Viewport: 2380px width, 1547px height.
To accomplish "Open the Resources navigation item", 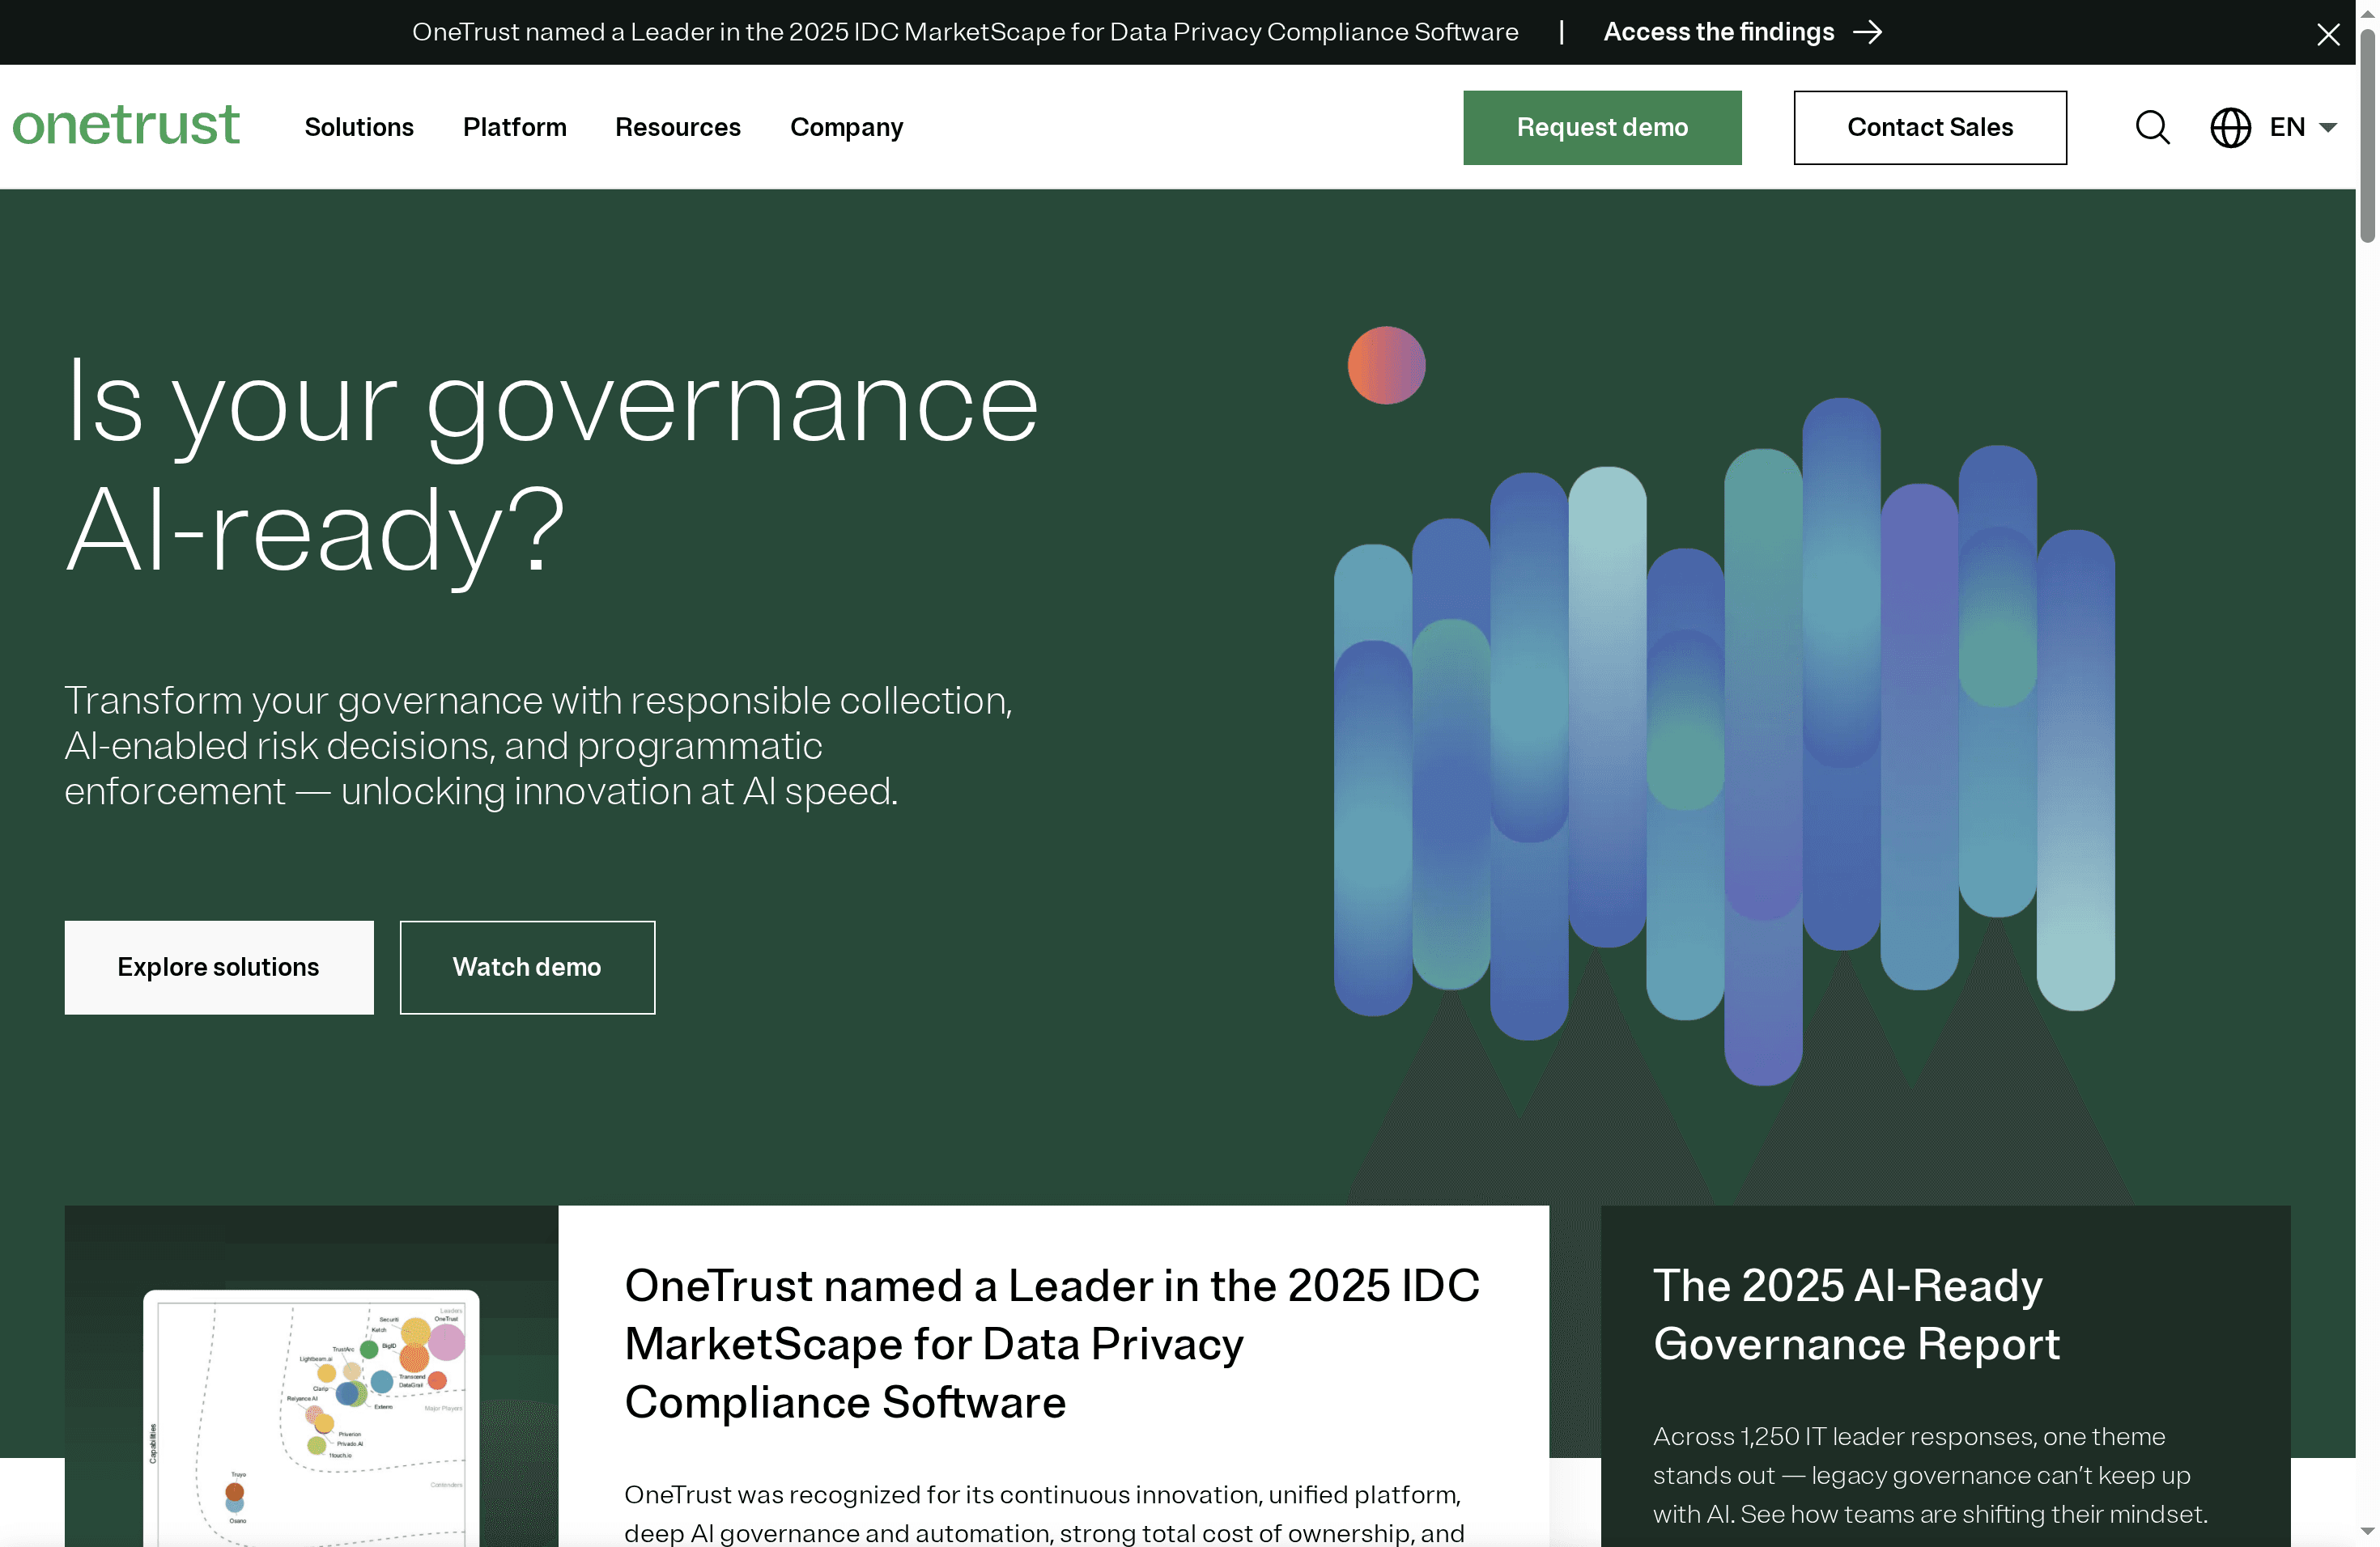I will [678, 127].
